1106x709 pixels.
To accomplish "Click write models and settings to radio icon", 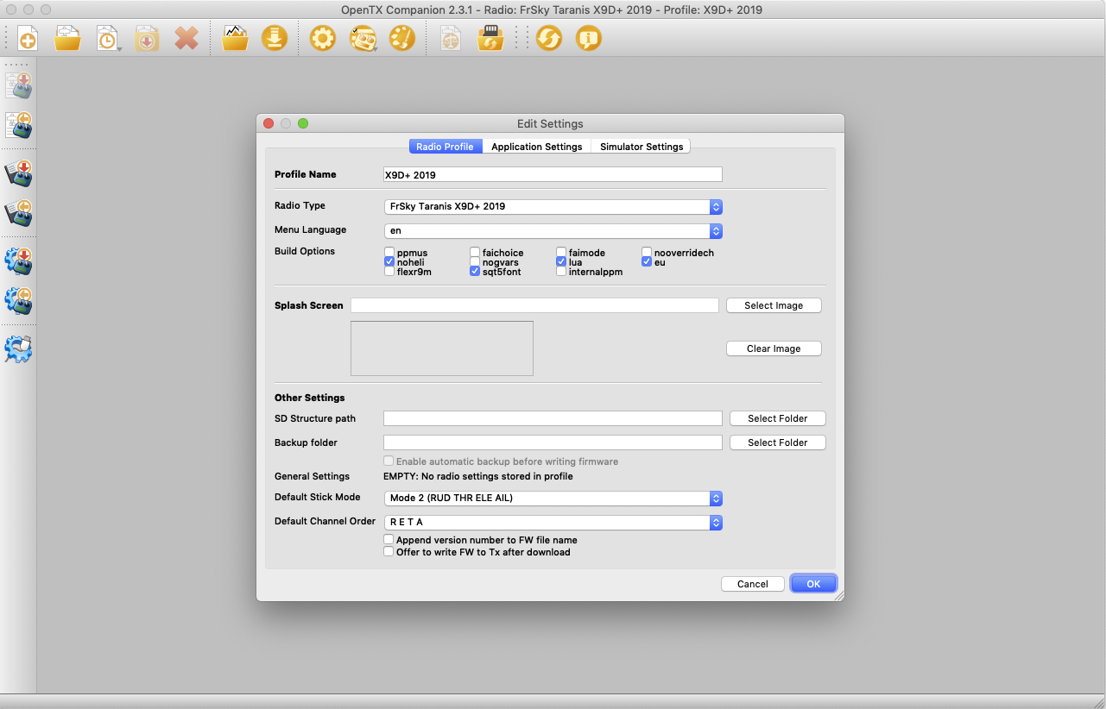I will [x=19, y=85].
